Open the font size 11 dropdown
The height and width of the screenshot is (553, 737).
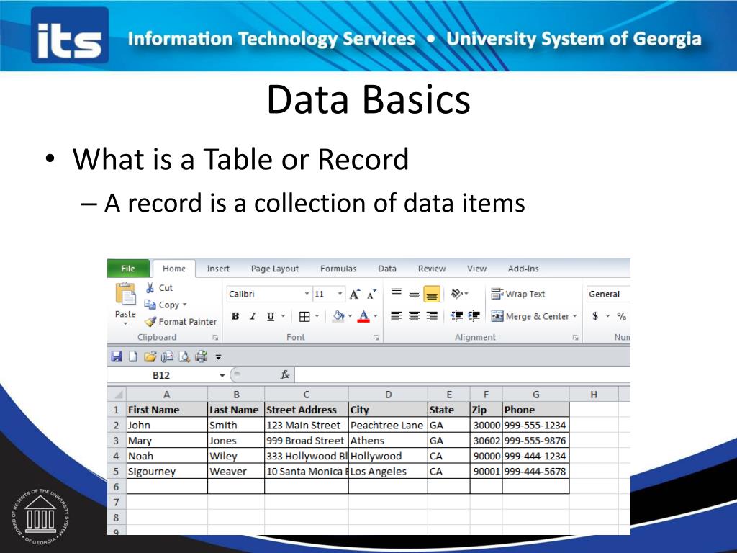click(340, 294)
